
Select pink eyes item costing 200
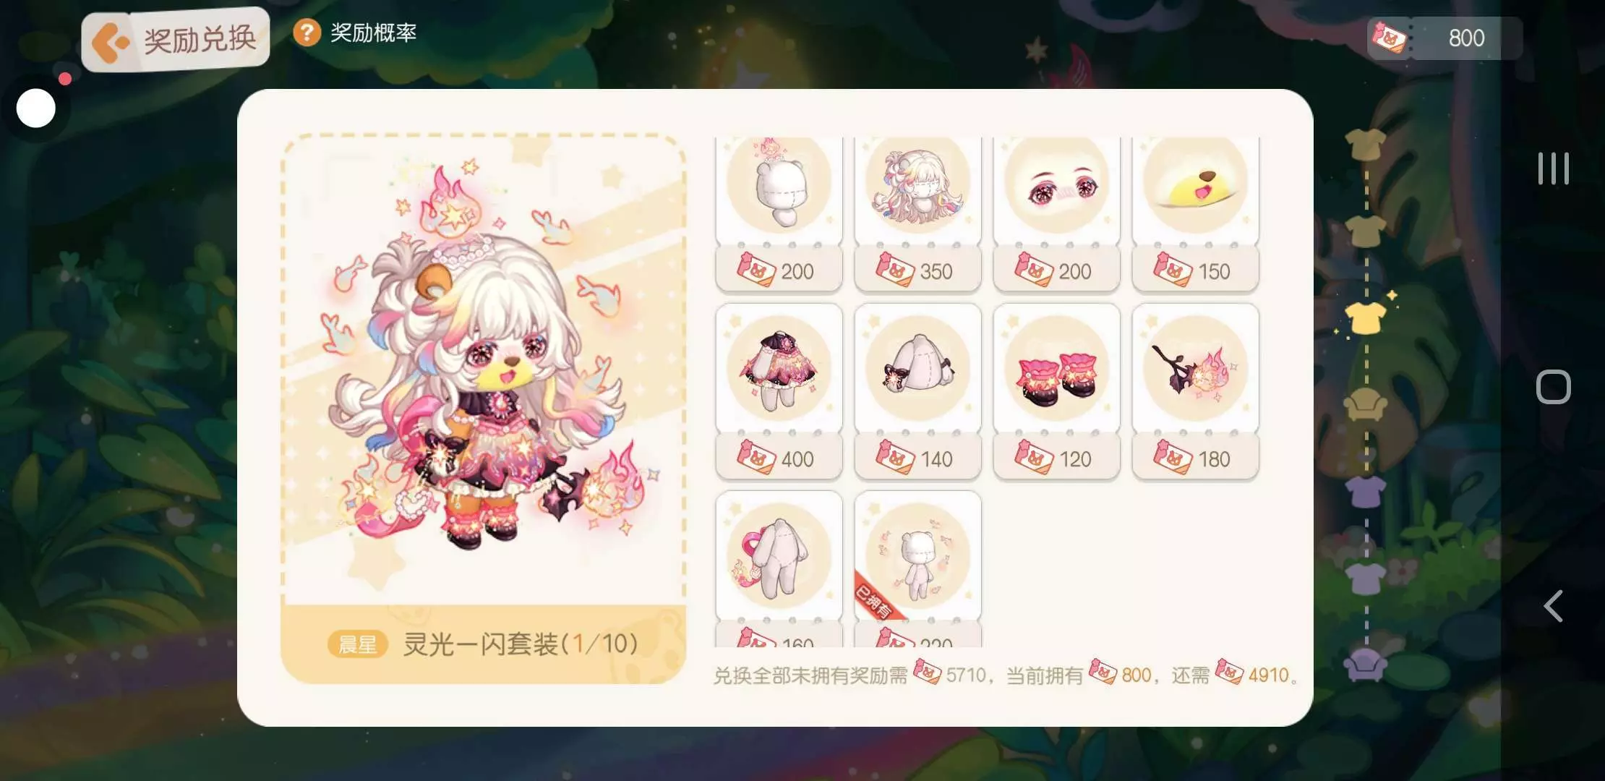tap(1056, 214)
